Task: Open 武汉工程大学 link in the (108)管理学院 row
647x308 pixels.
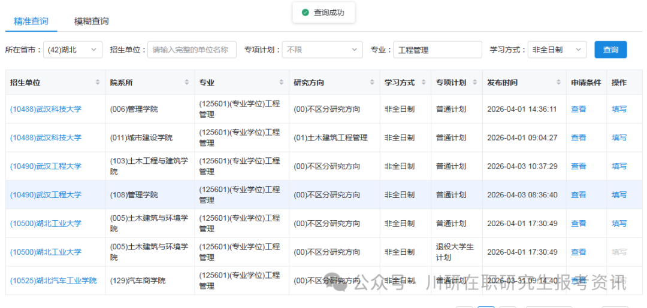Action: pos(46,195)
